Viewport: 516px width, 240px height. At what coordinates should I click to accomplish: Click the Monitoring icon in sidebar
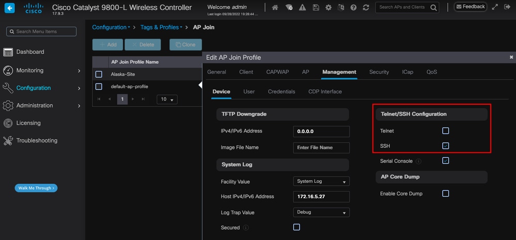coord(8,70)
